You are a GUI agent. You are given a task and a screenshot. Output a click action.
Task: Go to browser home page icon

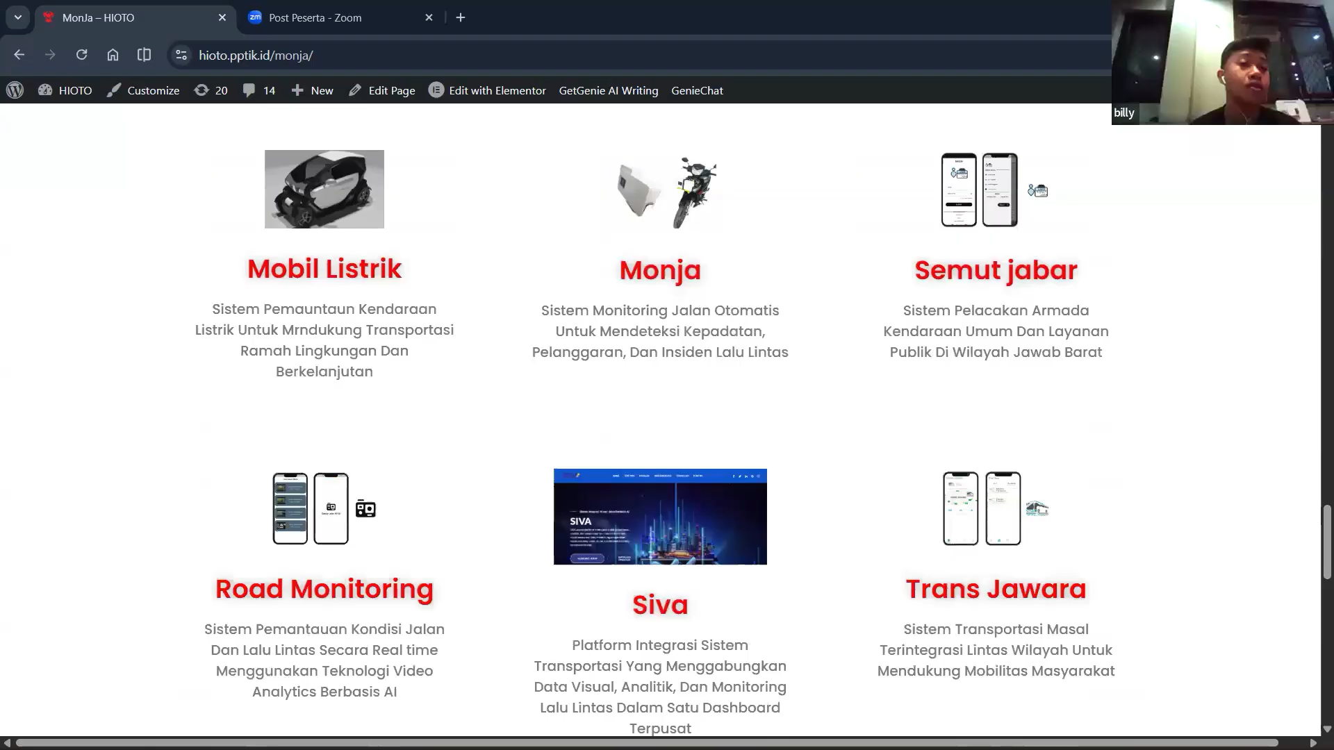click(113, 55)
